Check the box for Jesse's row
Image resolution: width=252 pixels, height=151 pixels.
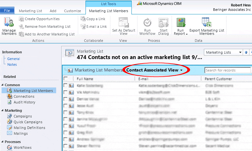[65, 106]
